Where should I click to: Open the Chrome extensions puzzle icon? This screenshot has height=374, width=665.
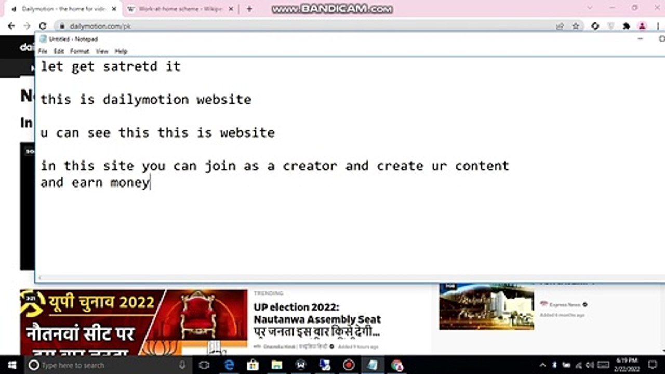pyautogui.click(x=627, y=26)
